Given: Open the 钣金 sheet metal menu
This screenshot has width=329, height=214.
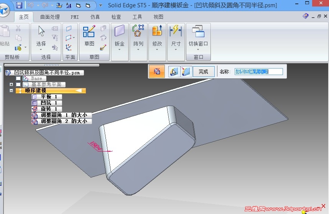Looking at the screenshot, I should (120, 38).
